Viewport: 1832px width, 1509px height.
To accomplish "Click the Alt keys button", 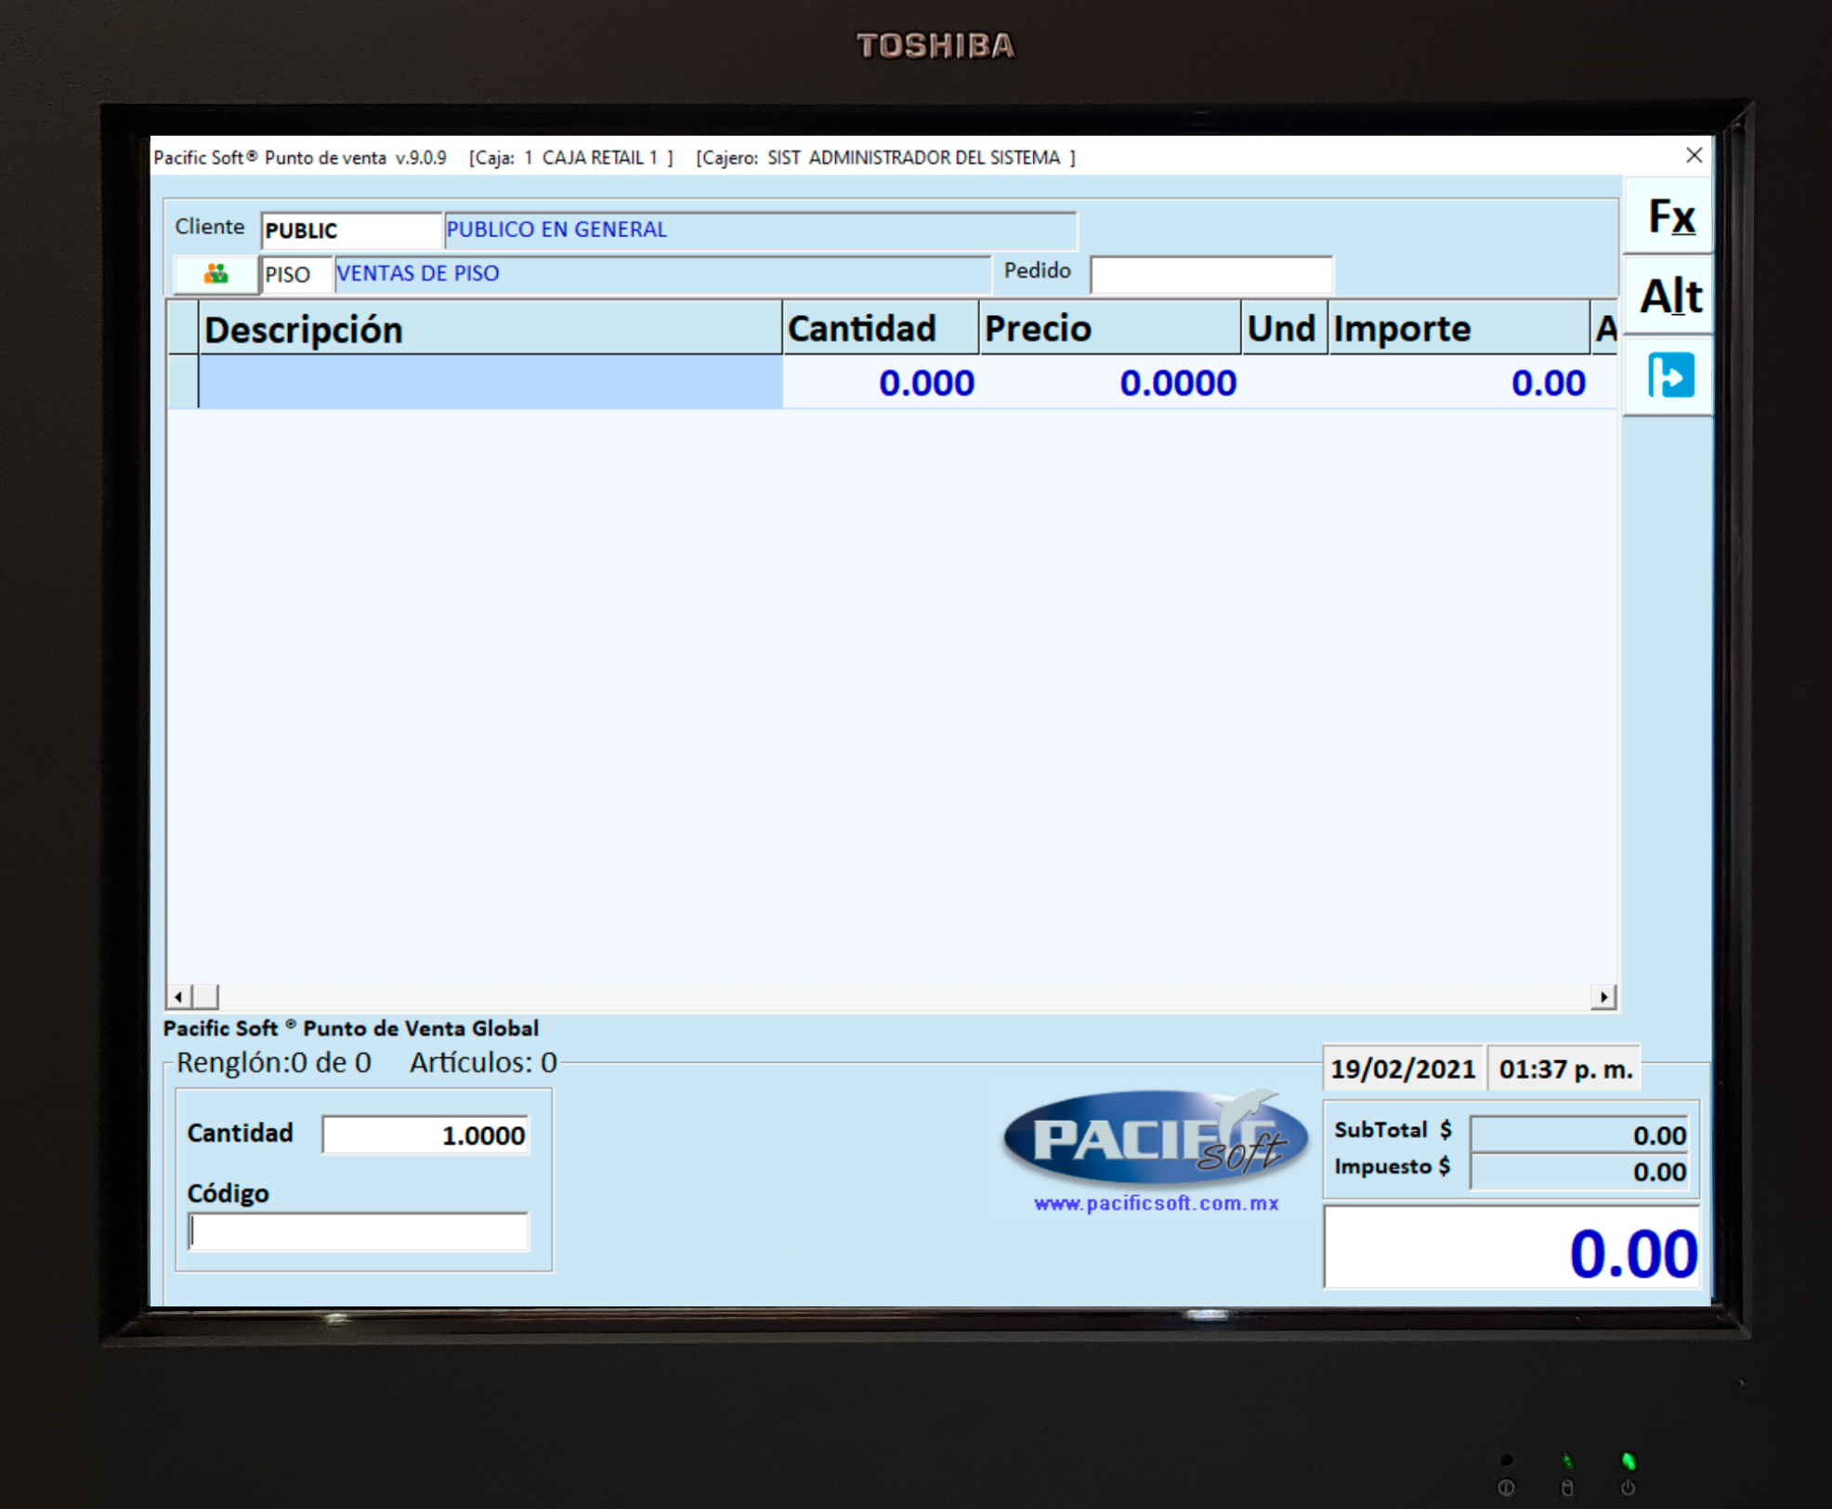I will click(x=1669, y=297).
